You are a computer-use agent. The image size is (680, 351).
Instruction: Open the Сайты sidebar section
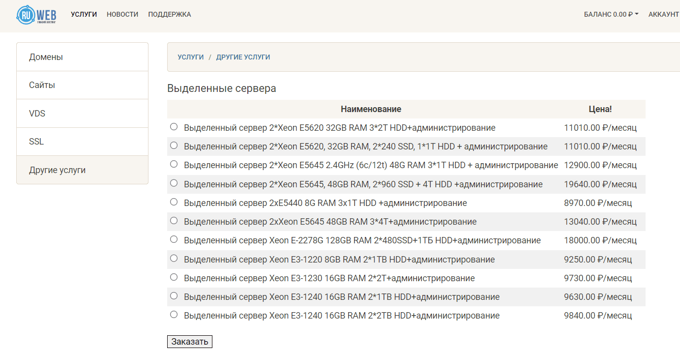coord(40,85)
